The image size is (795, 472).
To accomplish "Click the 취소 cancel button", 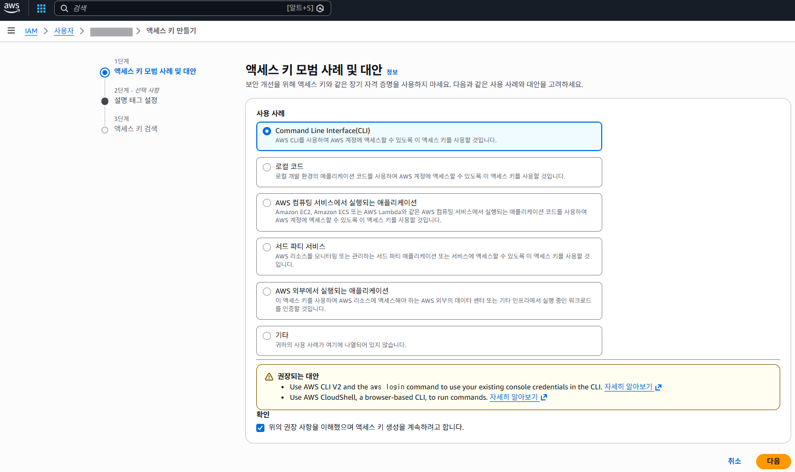I will (x=734, y=461).
